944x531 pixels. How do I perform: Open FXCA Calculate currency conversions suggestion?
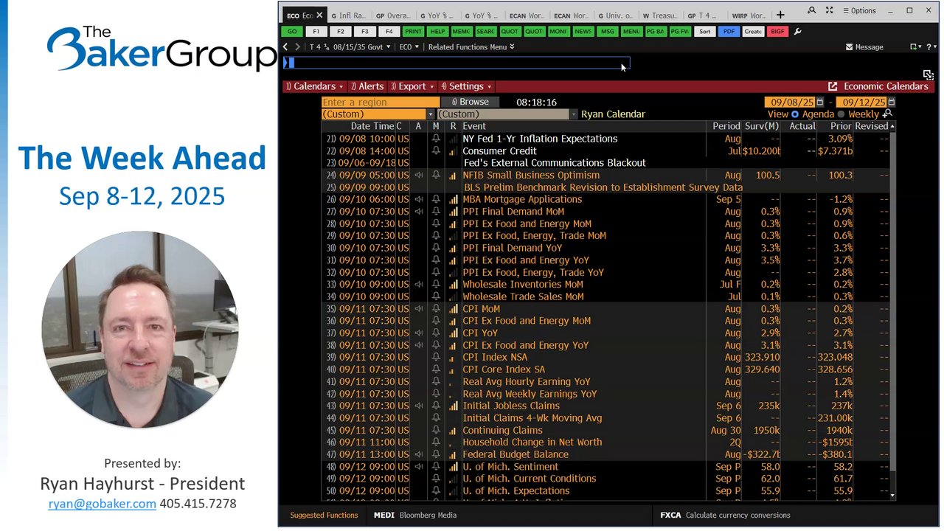(x=725, y=515)
